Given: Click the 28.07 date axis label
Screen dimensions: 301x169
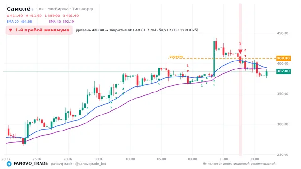Looking at the screenshot, I should pyautogui.click(x=68, y=159).
